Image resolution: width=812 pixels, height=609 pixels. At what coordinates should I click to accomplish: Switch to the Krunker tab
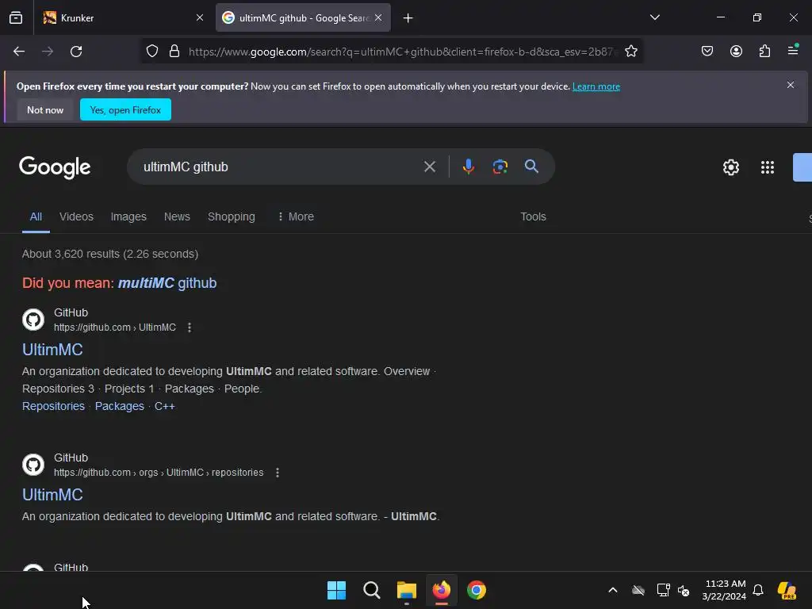(x=121, y=17)
